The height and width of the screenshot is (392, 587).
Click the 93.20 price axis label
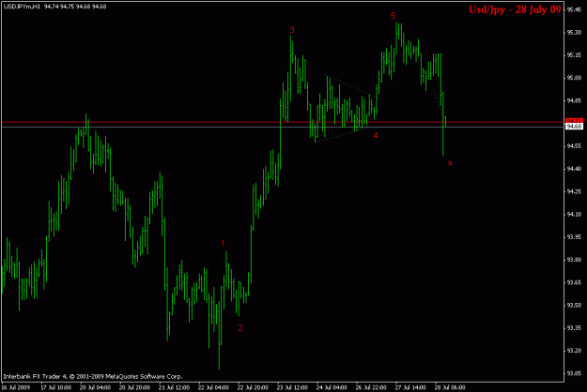pyautogui.click(x=574, y=351)
